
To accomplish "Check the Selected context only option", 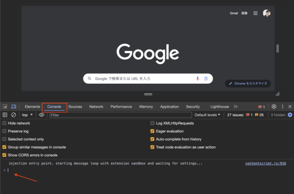I will [x=4, y=139].
